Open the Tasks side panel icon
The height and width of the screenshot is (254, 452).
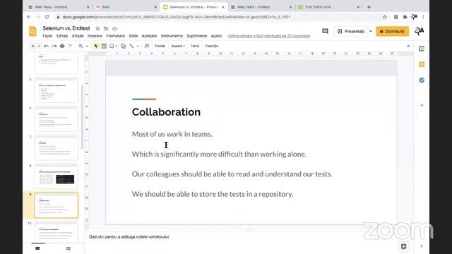coord(422,80)
